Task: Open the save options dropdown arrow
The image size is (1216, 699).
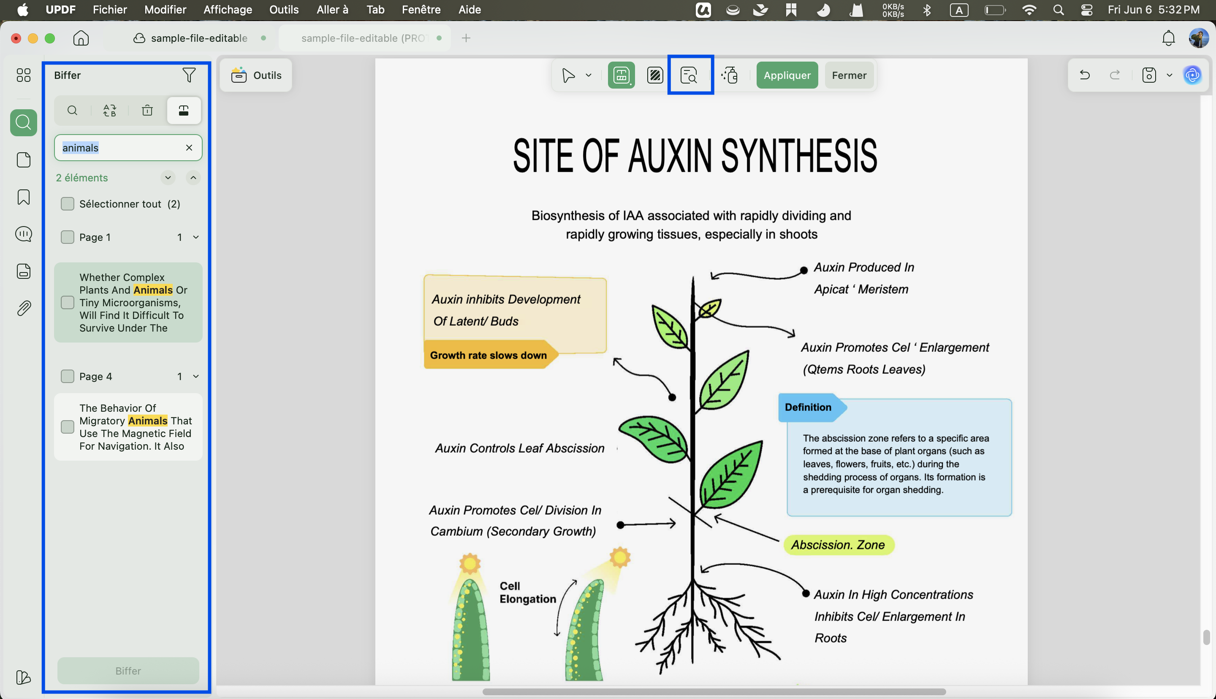Action: [x=1170, y=76]
